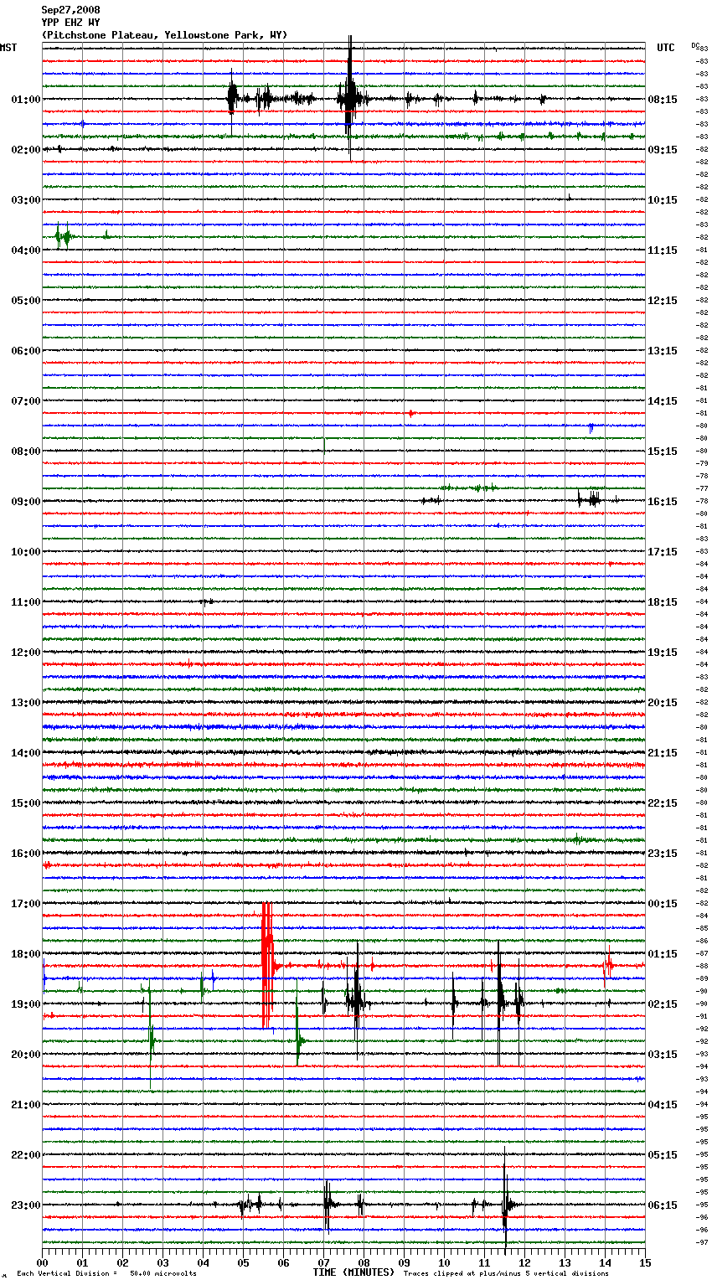
Task: Choose the 22:00 MST time label
Action: click(x=26, y=1155)
